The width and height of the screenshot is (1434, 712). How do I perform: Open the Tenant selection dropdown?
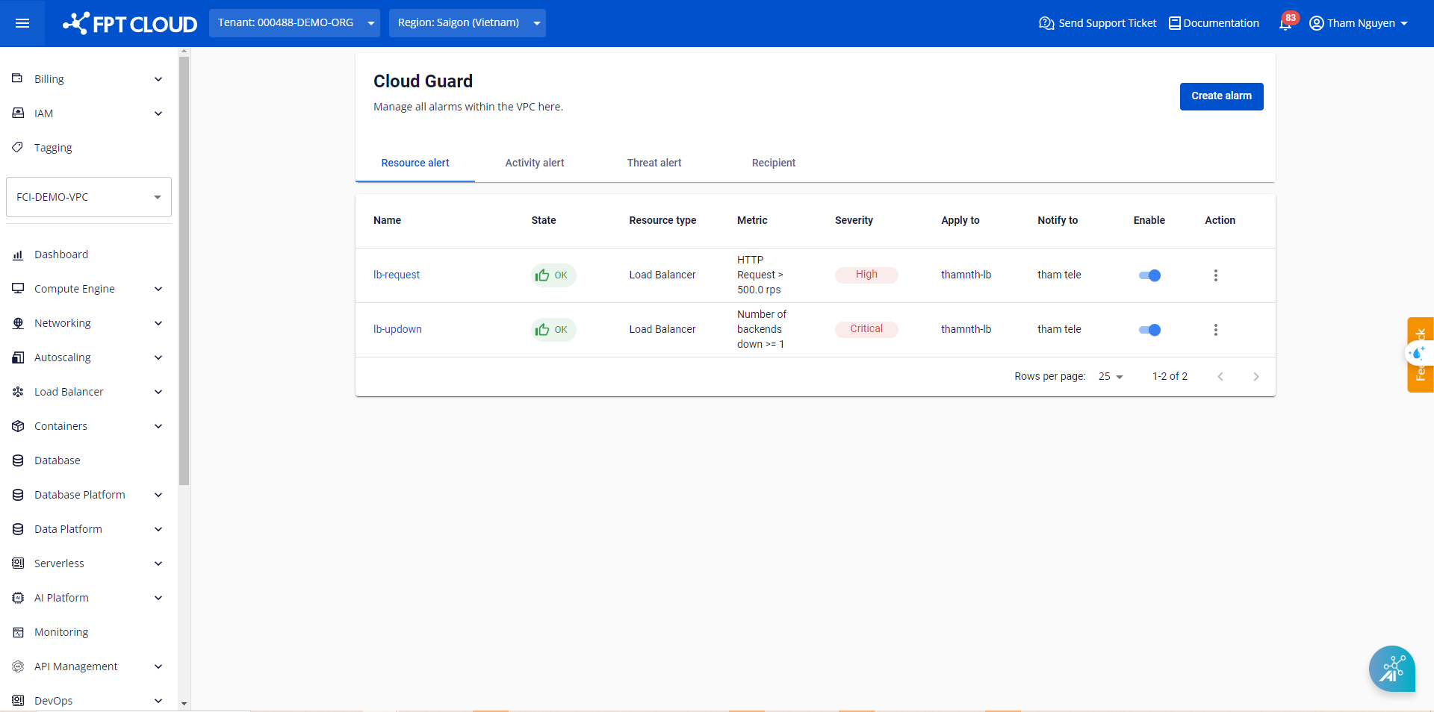(x=294, y=23)
